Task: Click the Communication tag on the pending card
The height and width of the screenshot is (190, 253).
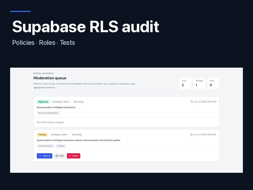Action: pyautogui.click(x=46, y=146)
